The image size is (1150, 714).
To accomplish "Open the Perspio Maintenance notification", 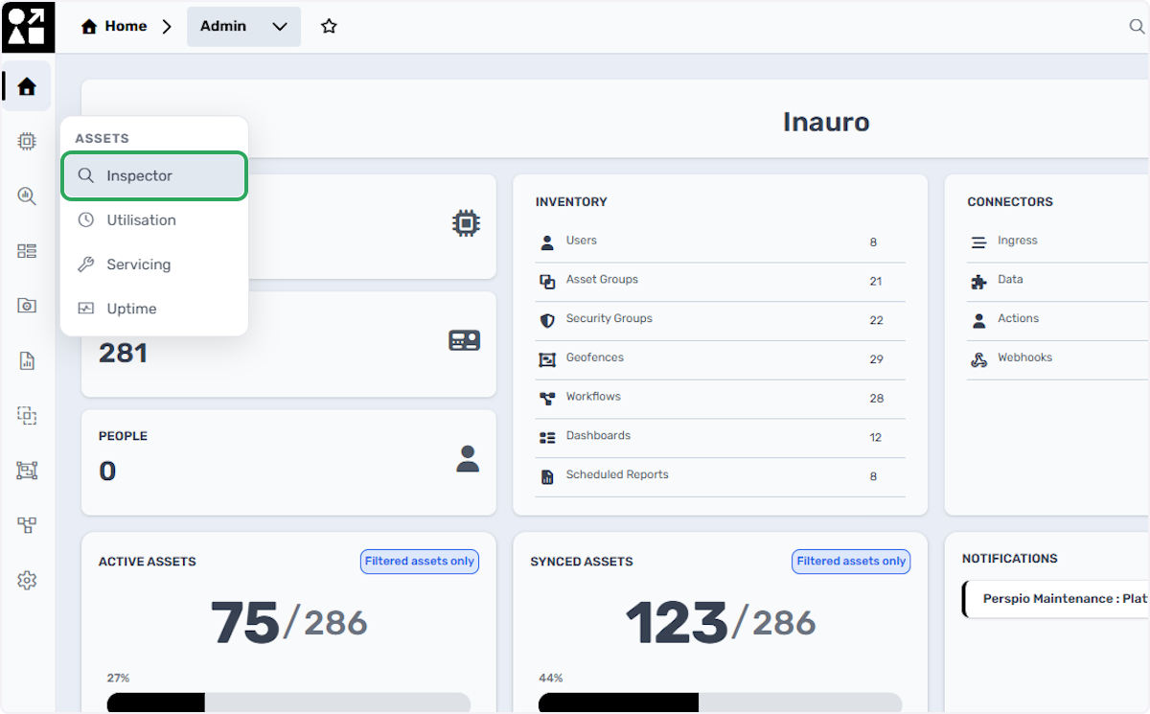I will [1056, 599].
